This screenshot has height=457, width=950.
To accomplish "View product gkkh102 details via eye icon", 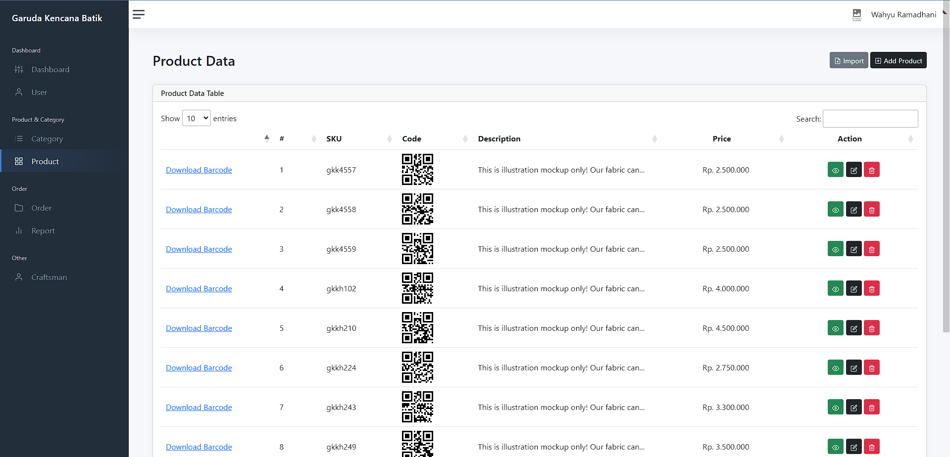I will click(835, 289).
